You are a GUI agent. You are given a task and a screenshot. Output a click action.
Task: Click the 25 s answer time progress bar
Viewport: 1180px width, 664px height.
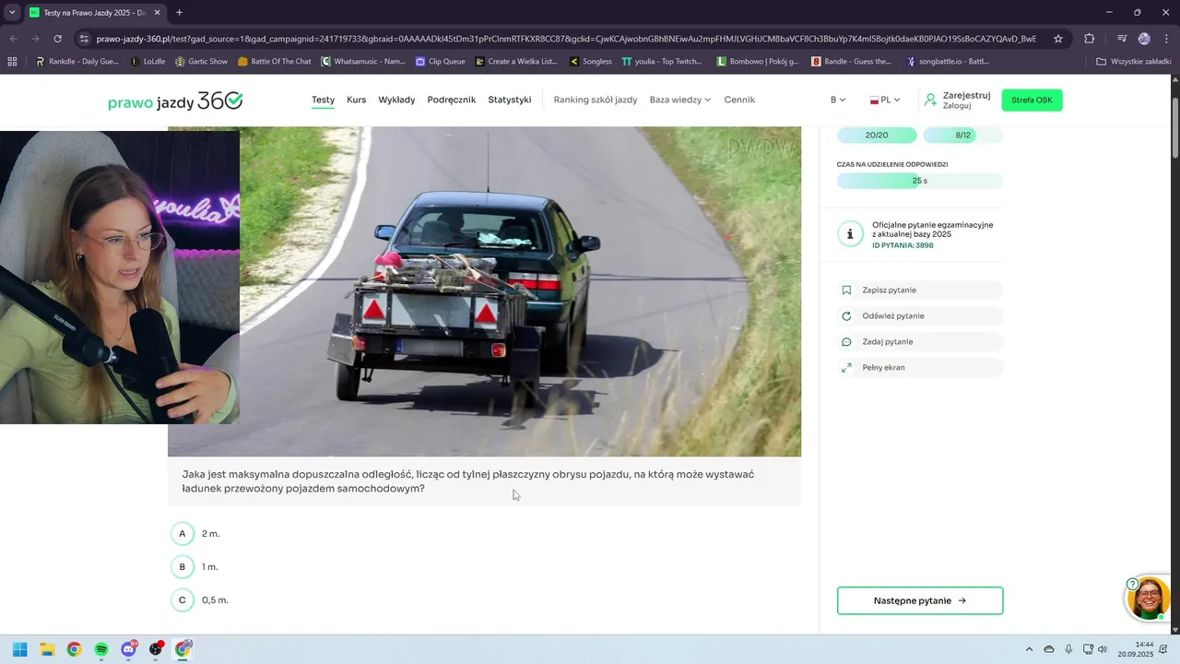[920, 181]
